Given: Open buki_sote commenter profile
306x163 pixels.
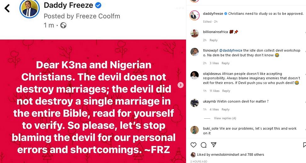Looking at the screenshot, I should (x=211, y=128).
